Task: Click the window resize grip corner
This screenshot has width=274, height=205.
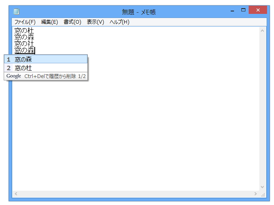Action: click(x=263, y=195)
